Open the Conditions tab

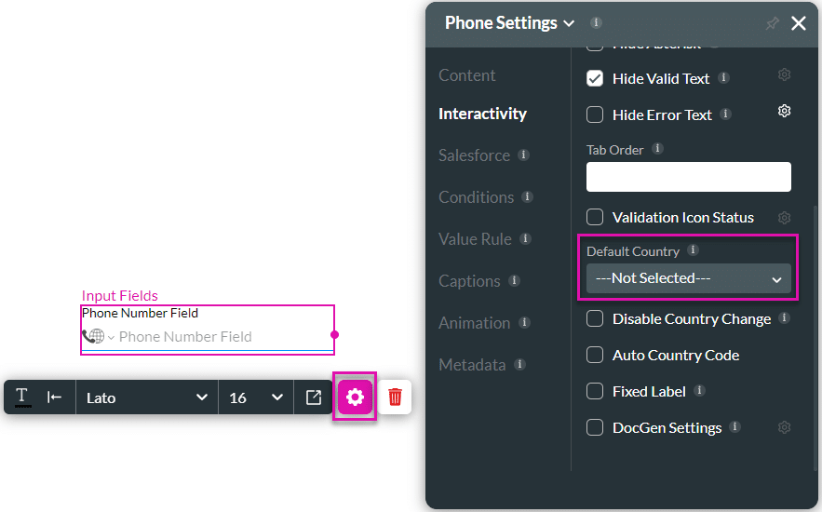[476, 197]
